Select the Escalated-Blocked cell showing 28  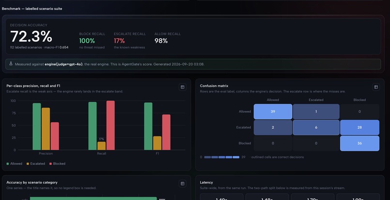coord(360,127)
